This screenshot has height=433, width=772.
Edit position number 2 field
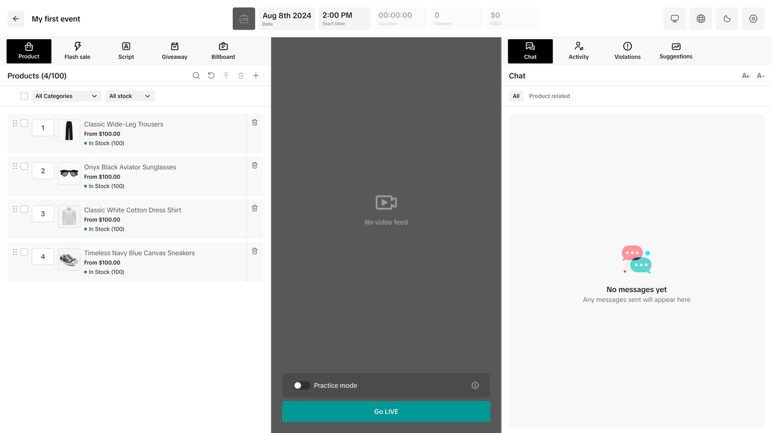[43, 171]
